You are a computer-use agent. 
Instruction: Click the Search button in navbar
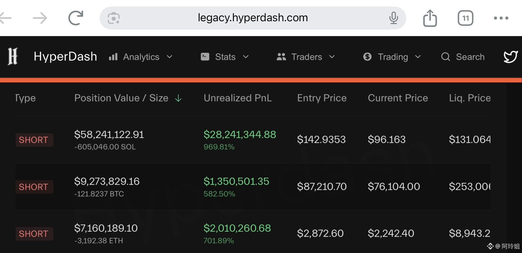[463, 57]
